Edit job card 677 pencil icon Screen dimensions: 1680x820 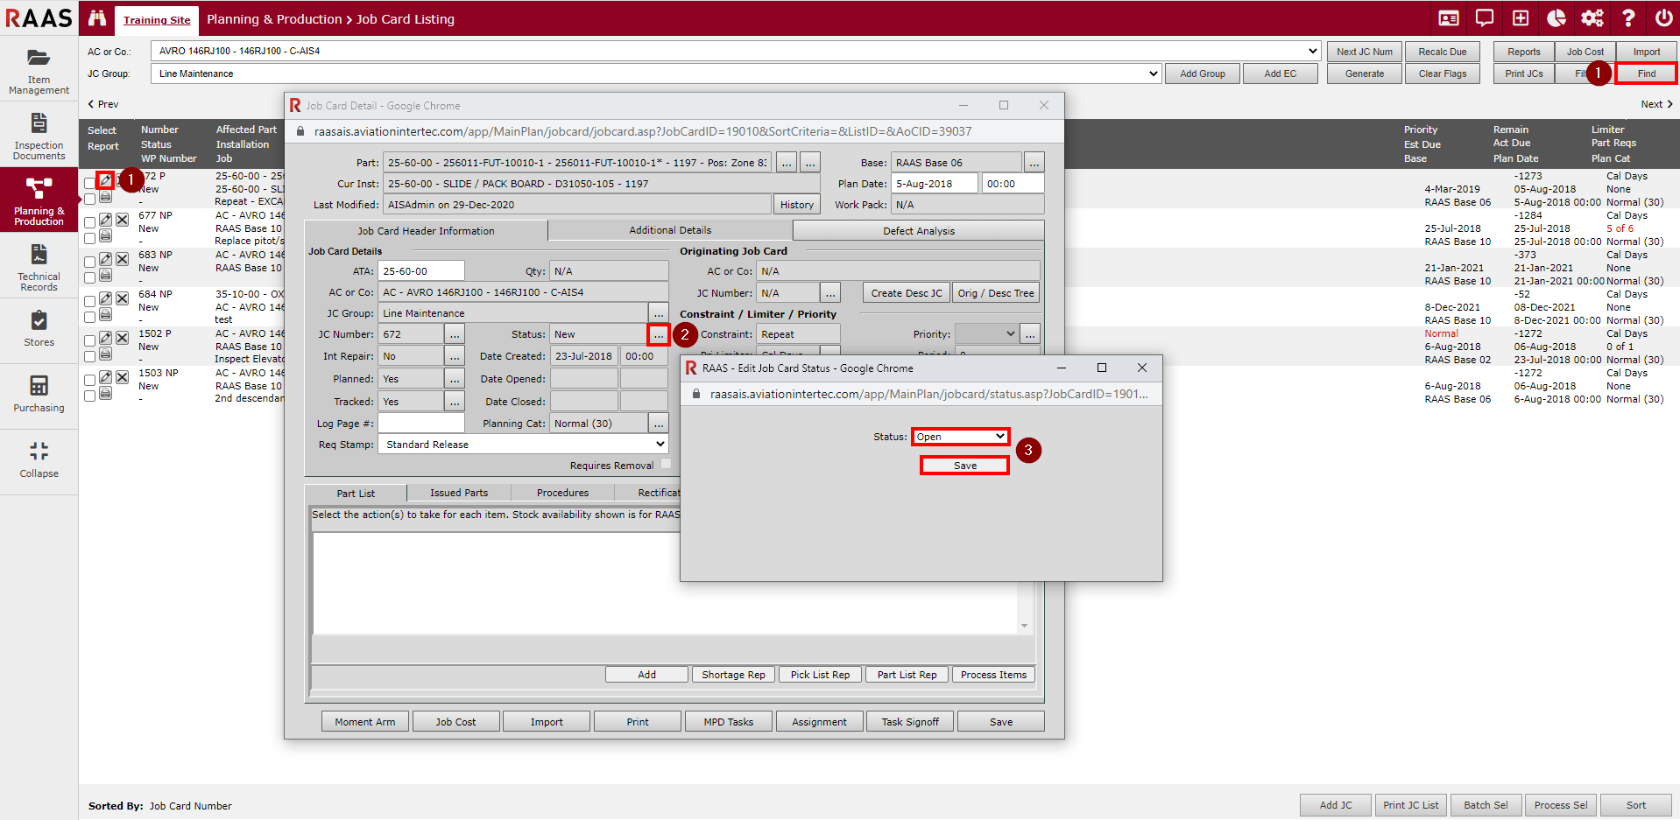click(x=105, y=220)
